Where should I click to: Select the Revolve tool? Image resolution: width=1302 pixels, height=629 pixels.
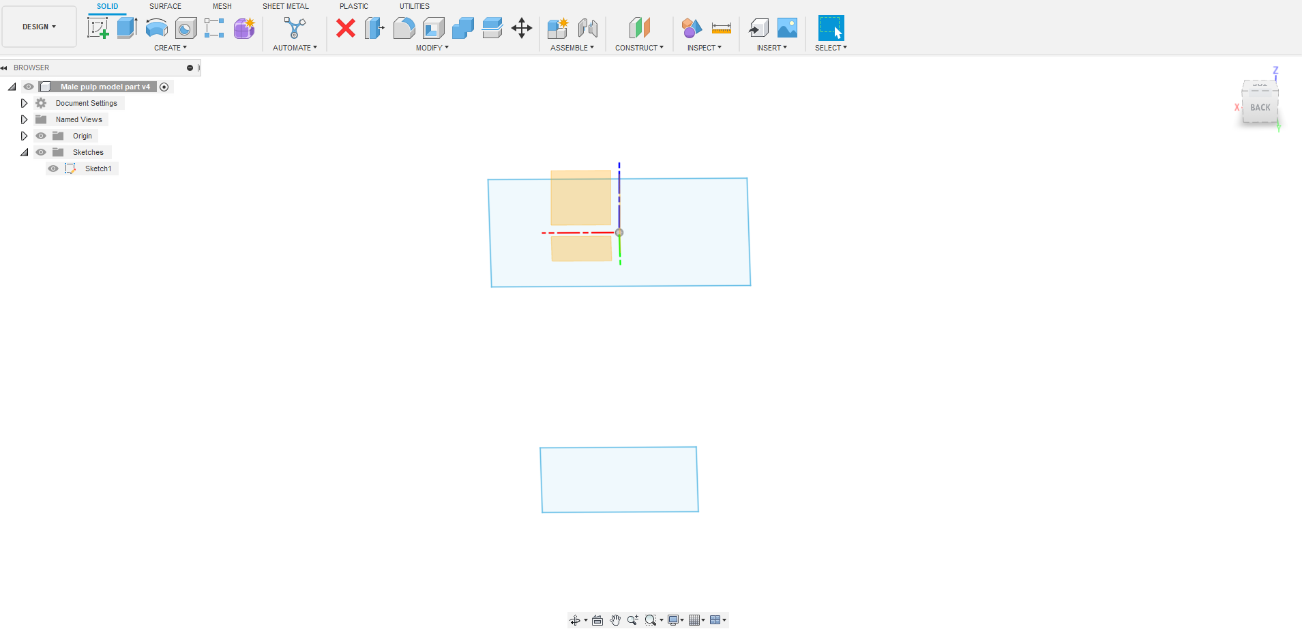pos(157,28)
